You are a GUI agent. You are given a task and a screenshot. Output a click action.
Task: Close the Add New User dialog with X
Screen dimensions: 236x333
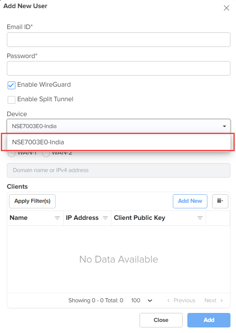(227, 8)
